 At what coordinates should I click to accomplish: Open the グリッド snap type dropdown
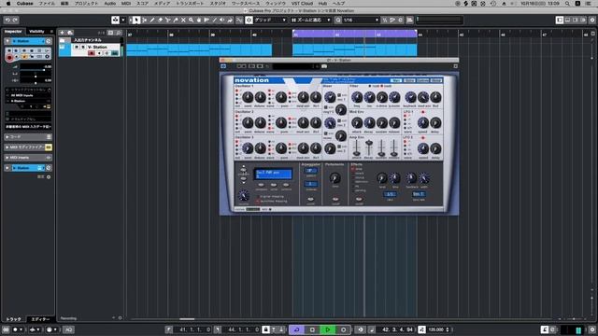270,20
